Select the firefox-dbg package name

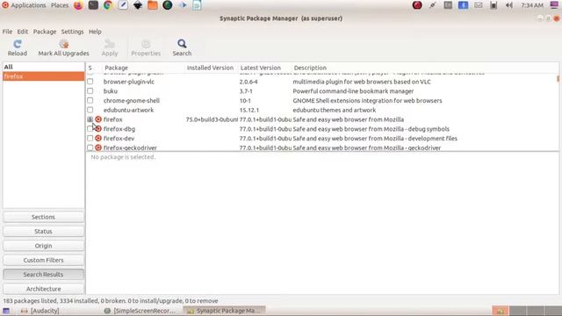pos(119,129)
